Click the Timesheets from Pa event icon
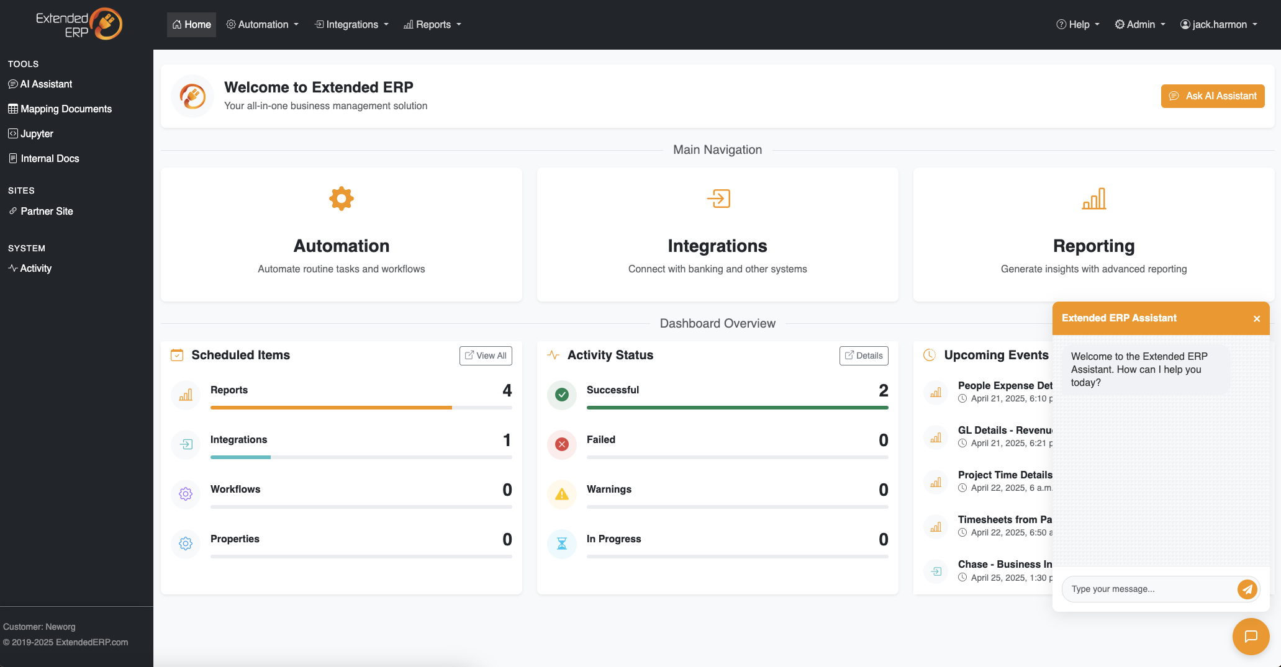1281x667 pixels. (936, 527)
